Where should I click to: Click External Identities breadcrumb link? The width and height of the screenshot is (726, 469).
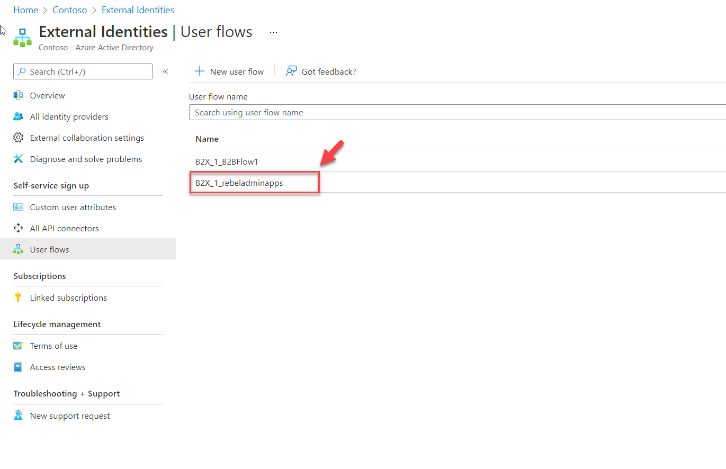click(x=138, y=10)
